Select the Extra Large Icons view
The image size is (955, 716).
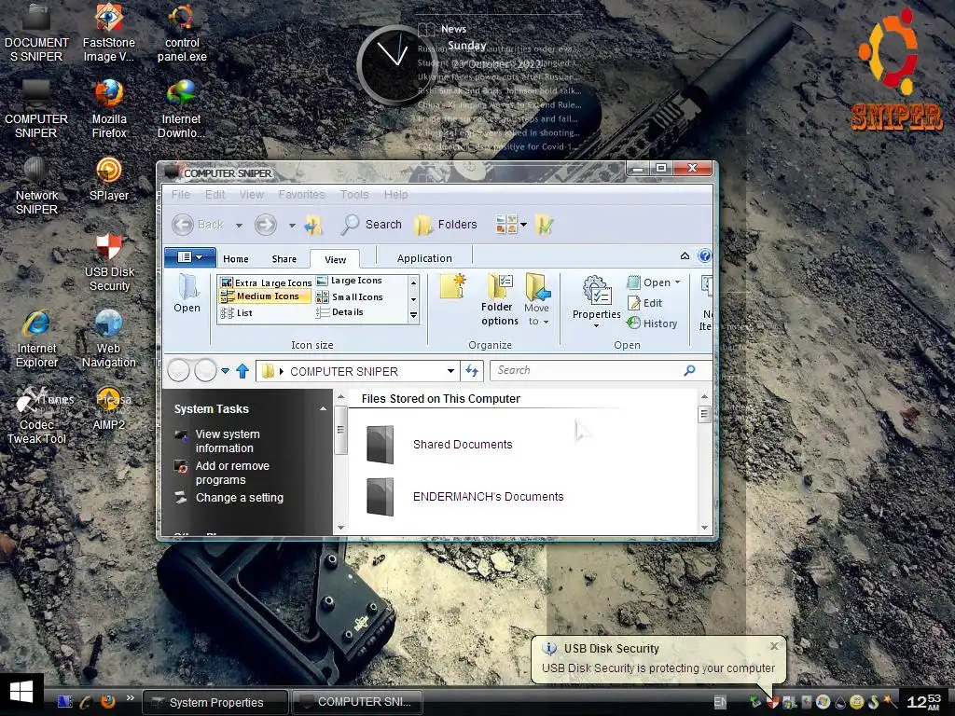266,282
